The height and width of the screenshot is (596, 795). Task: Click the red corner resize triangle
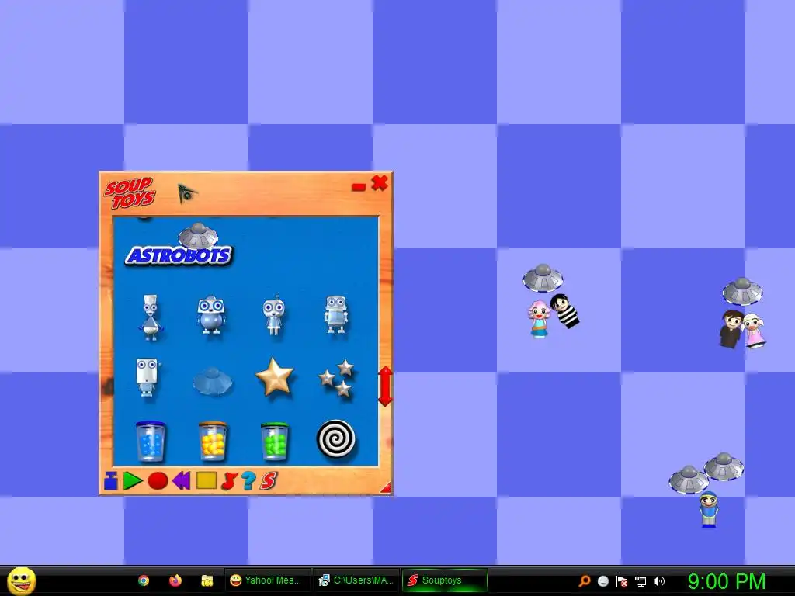click(386, 487)
